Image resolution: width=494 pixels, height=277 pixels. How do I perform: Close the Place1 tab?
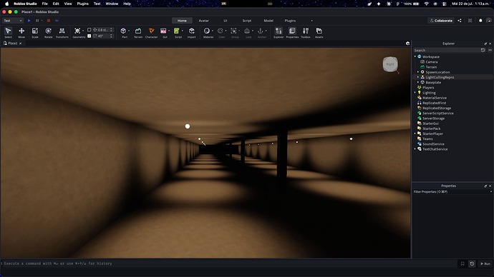tap(21, 44)
